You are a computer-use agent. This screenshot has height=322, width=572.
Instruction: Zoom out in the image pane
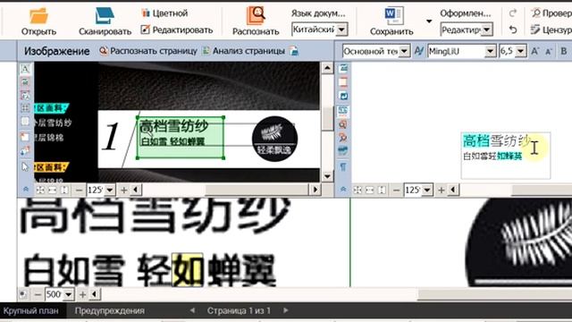click(x=79, y=190)
